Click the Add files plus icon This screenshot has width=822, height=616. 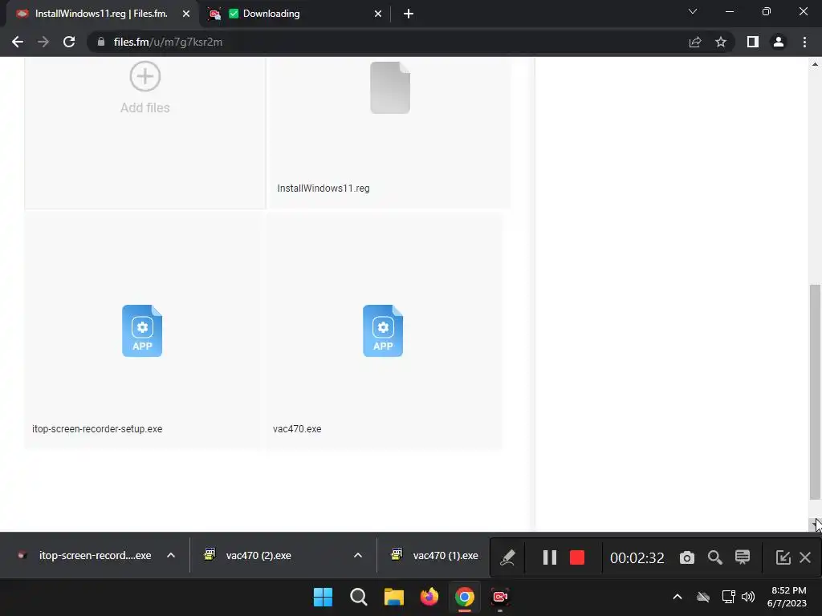(x=145, y=76)
